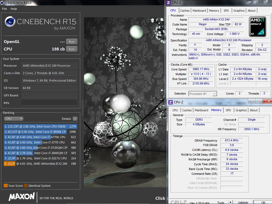Switch to Mainboard tab in lower CPU-Z
This screenshot has width=272, height=204.
point(201,110)
